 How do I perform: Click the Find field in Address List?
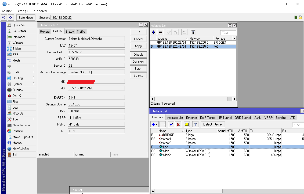coord(228,33)
